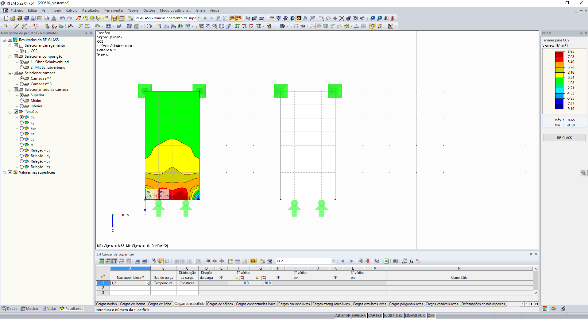Switch to Cargas em linha tab
Viewport: 588px width, 319px height.
[x=160, y=304]
